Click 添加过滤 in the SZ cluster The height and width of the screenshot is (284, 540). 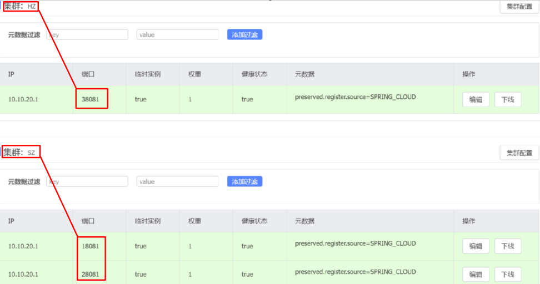point(244,181)
